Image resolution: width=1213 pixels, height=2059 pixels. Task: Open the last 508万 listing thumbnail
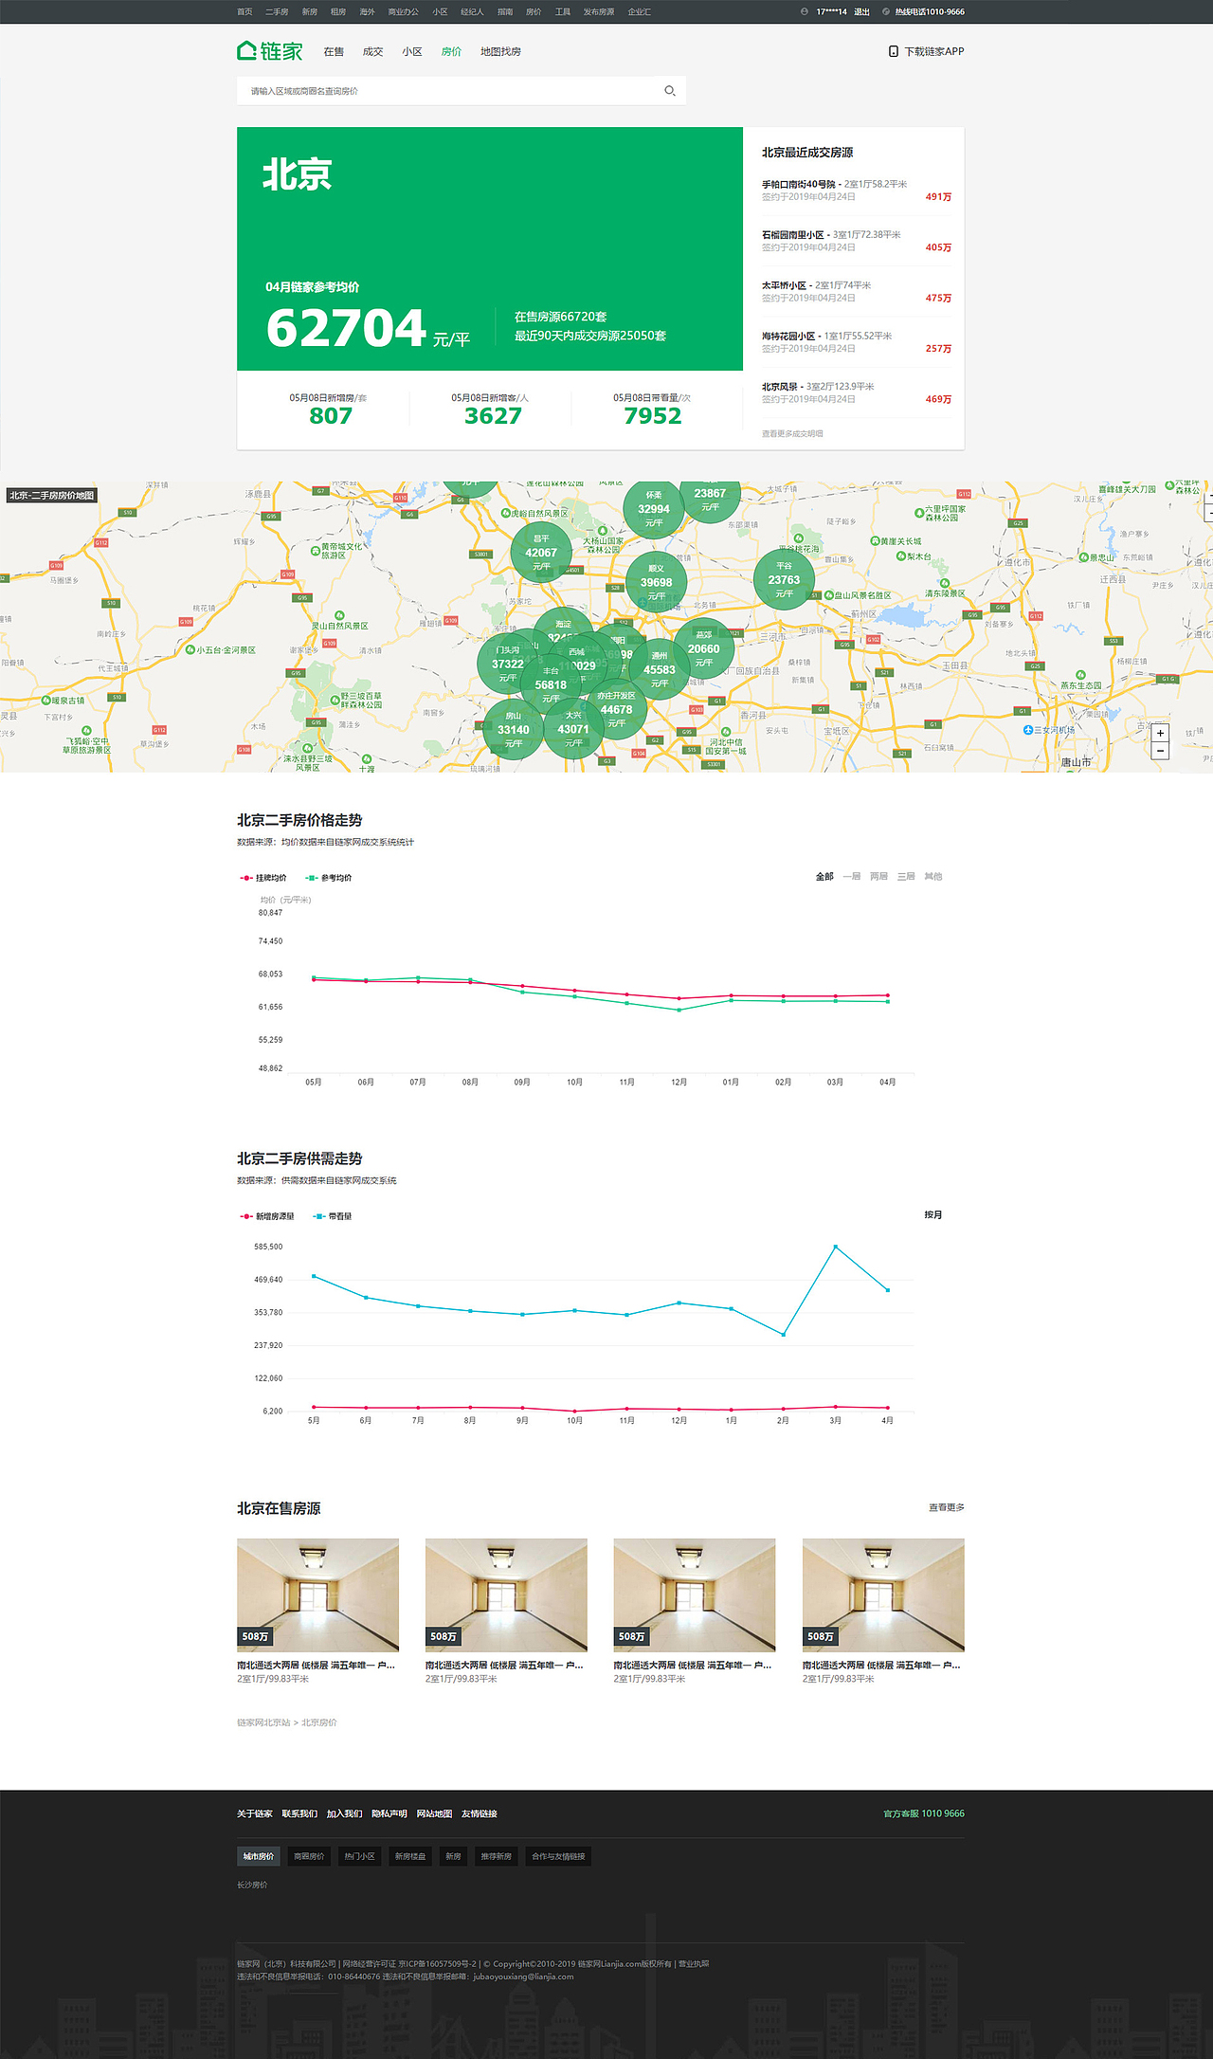(883, 1594)
